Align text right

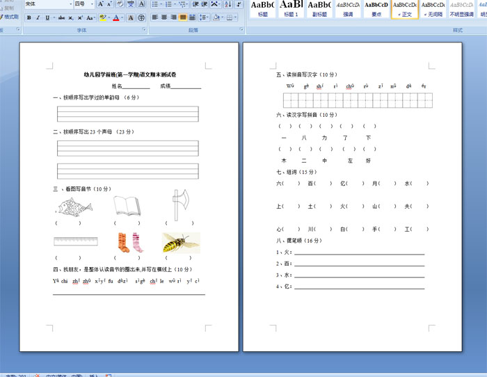[x=173, y=17]
